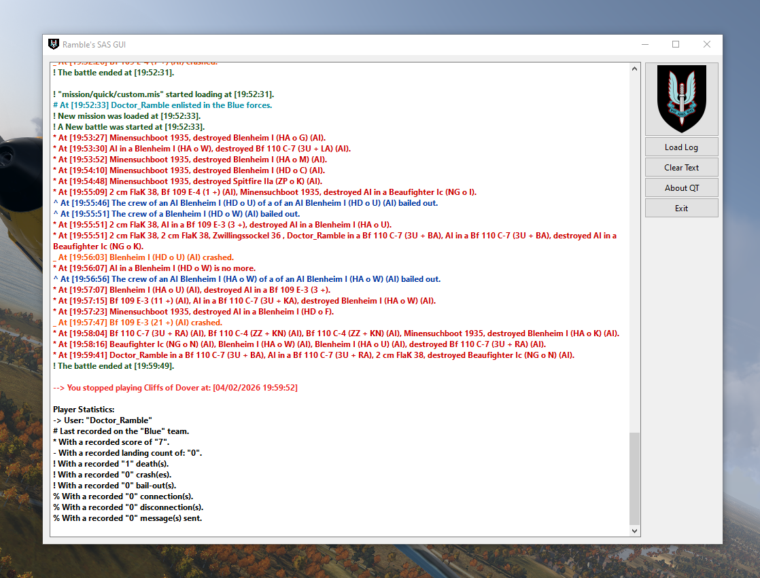This screenshot has width=760, height=578.
Task: Click the log scrollbar up arrow
Action: point(635,69)
